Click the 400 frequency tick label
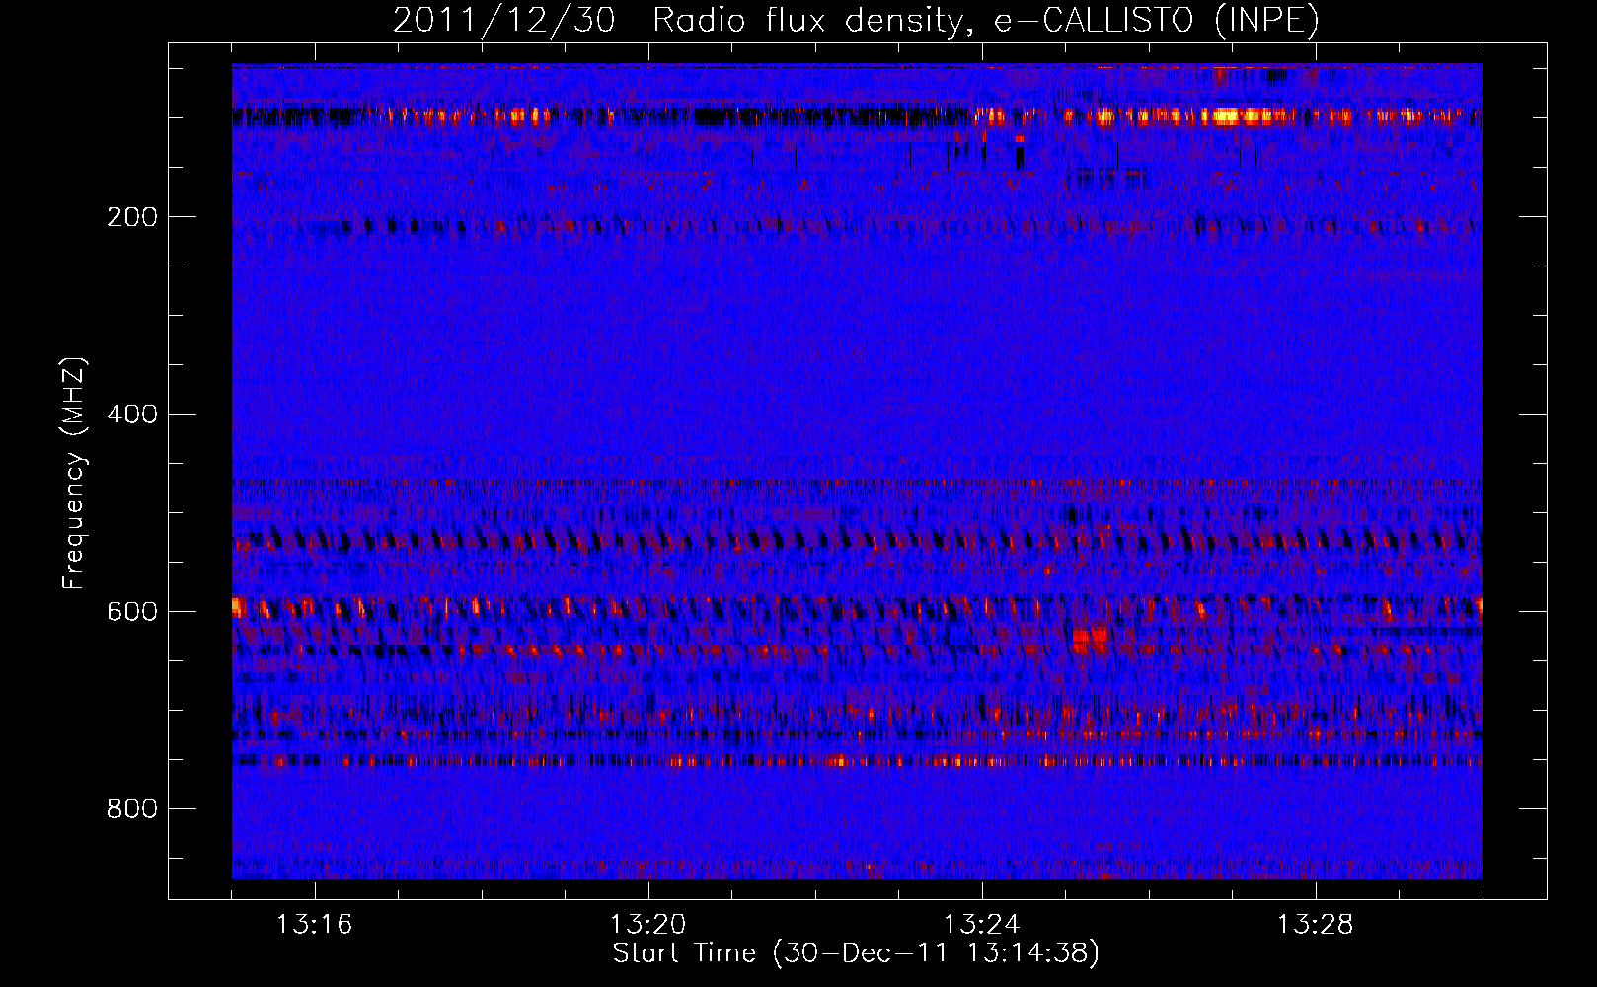Image resolution: width=1597 pixels, height=987 pixels. [132, 415]
